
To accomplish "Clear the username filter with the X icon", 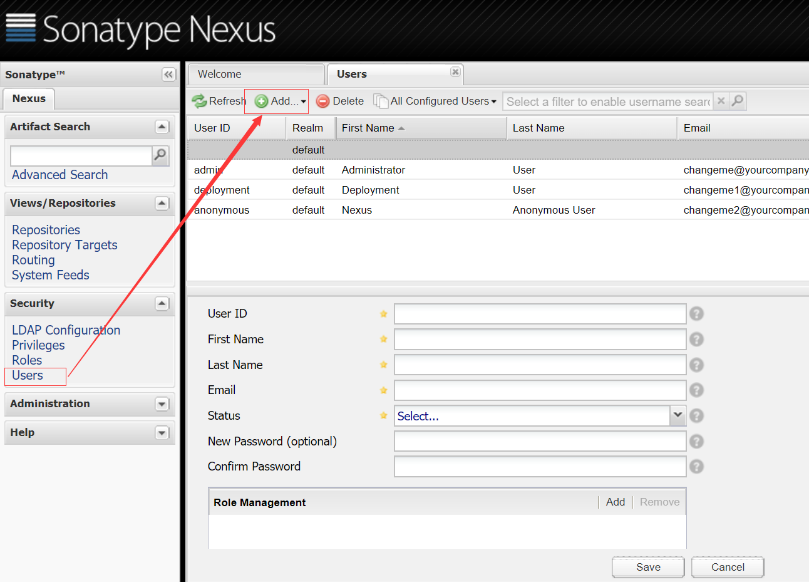I will [721, 101].
